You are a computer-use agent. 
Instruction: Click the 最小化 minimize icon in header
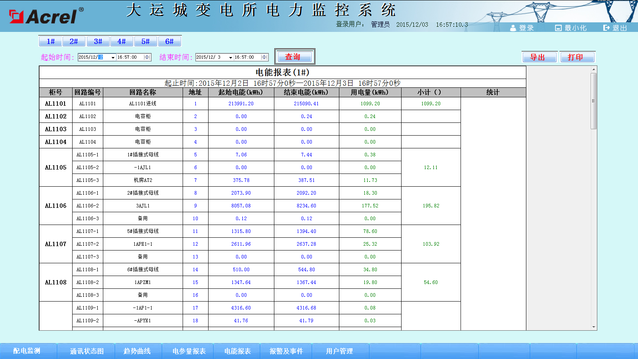point(558,28)
